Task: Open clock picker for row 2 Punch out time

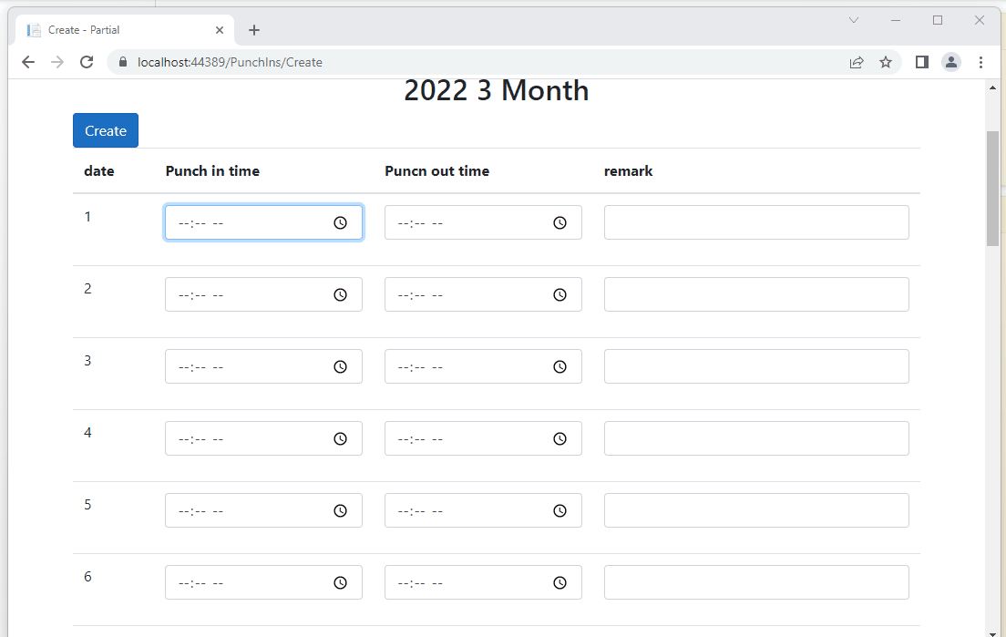Action: tap(560, 294)
